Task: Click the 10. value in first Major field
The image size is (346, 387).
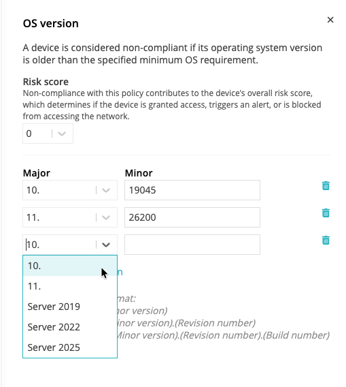Action: coord(33,190)
